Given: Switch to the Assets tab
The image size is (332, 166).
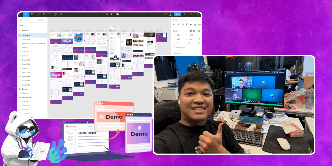Looking at the screenshot, I should [x=28, y=20].
